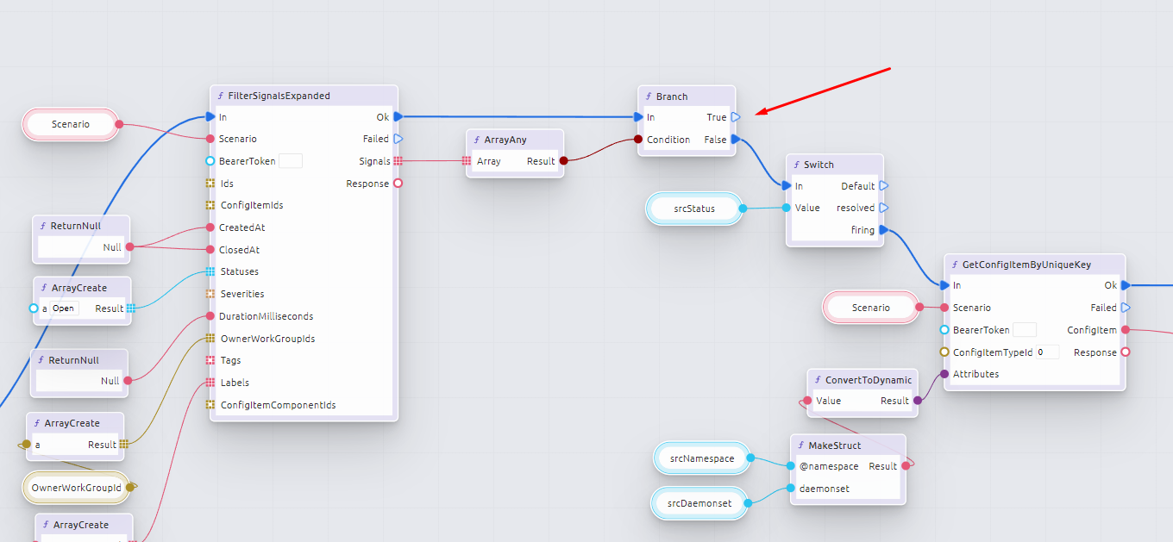Image resolution: width=1173 pixels, height=542 pixels.
Task: Click the BearerToken field in FilterSignalsExpanded
Action: [x=291, y=161]
